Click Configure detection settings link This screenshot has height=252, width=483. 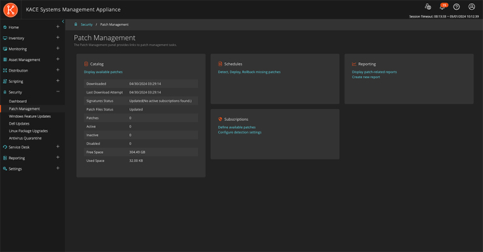click(240, 132)
